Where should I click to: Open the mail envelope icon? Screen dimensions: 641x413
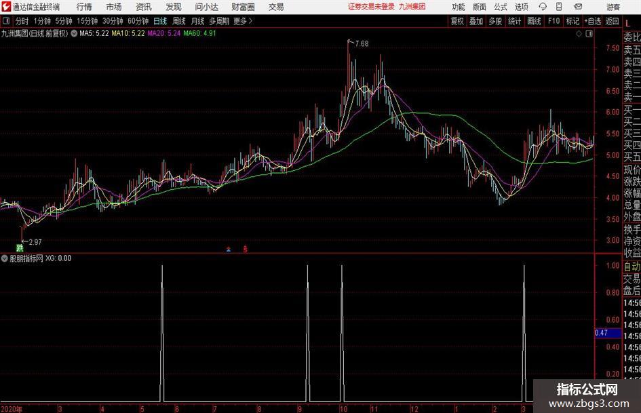pyautogui.click(x=578, y=7)
